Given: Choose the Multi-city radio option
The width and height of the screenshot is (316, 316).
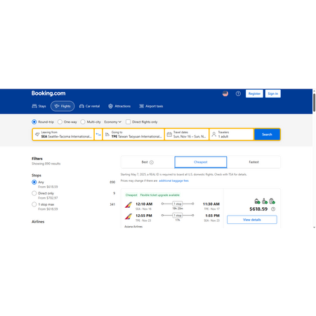Looking at the screenshot, I should click(83, 121).
